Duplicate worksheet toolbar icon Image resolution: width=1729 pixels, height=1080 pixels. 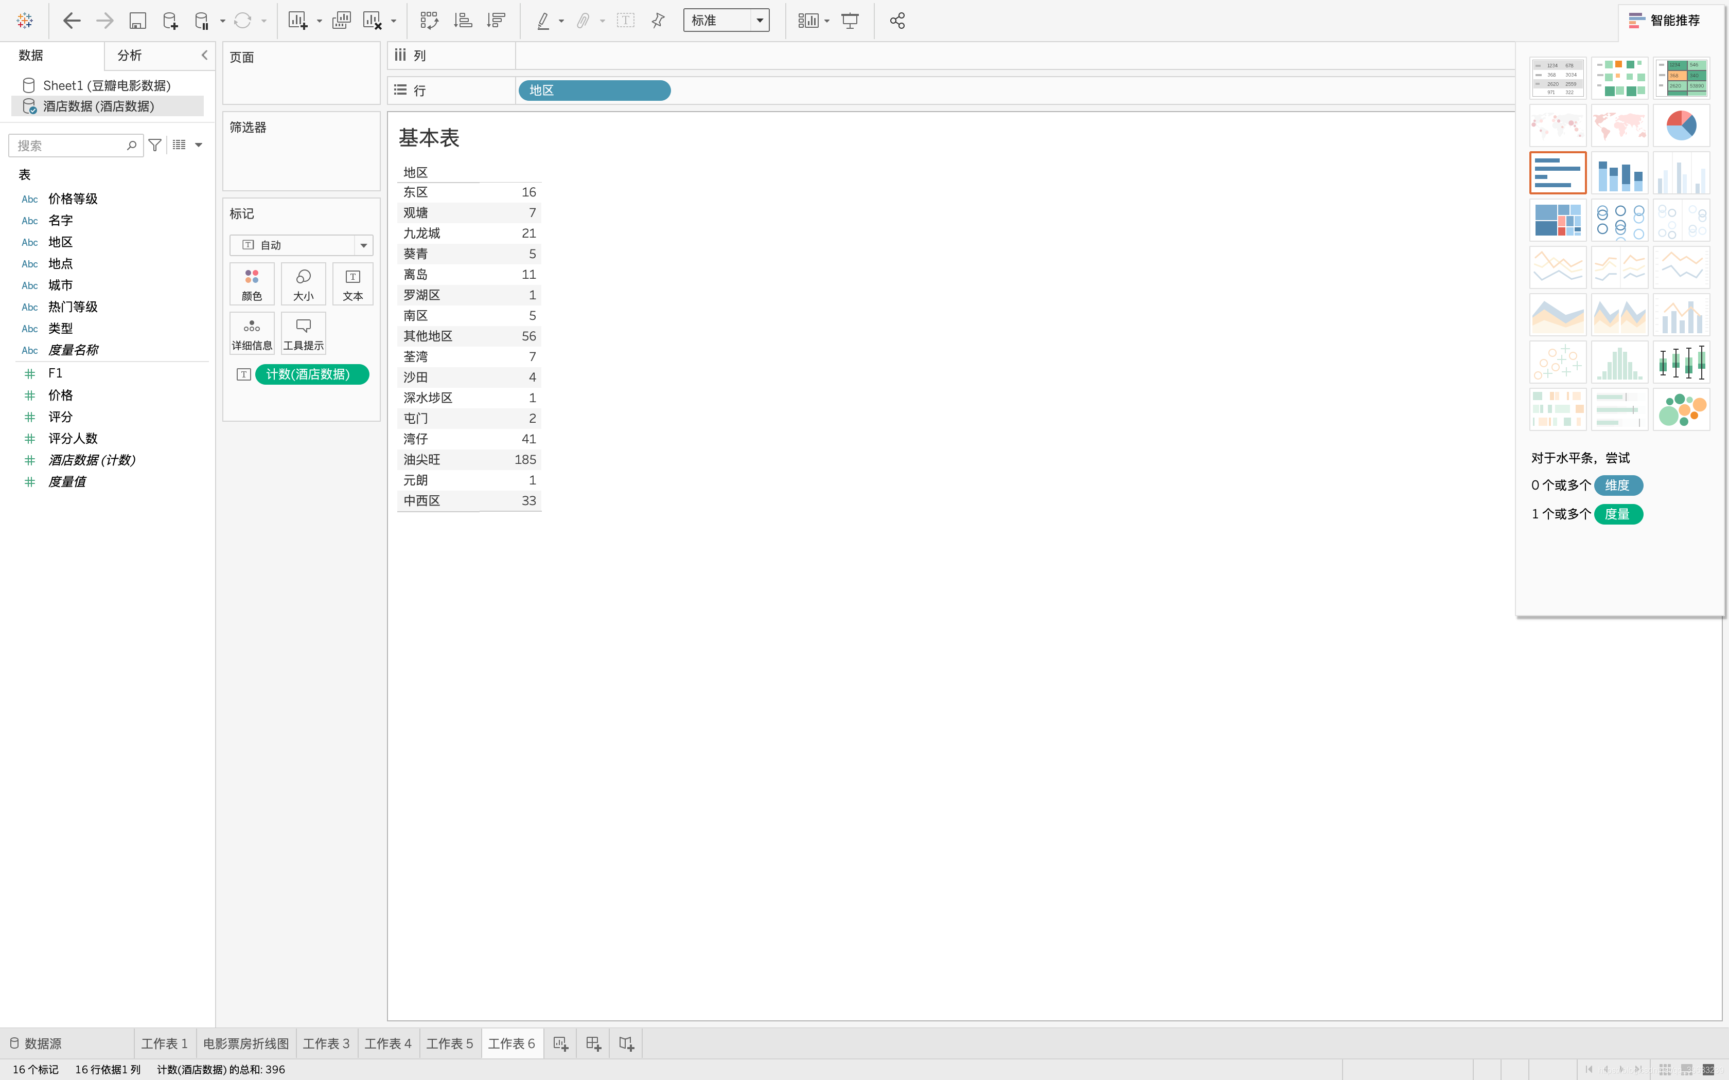pos(342,21)
